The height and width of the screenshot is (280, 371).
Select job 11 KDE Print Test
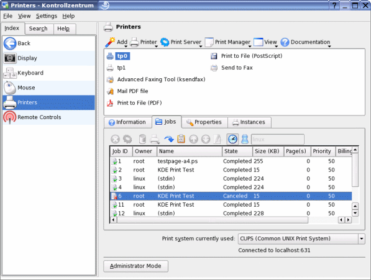pyautogui.click(x=231, y=205)
